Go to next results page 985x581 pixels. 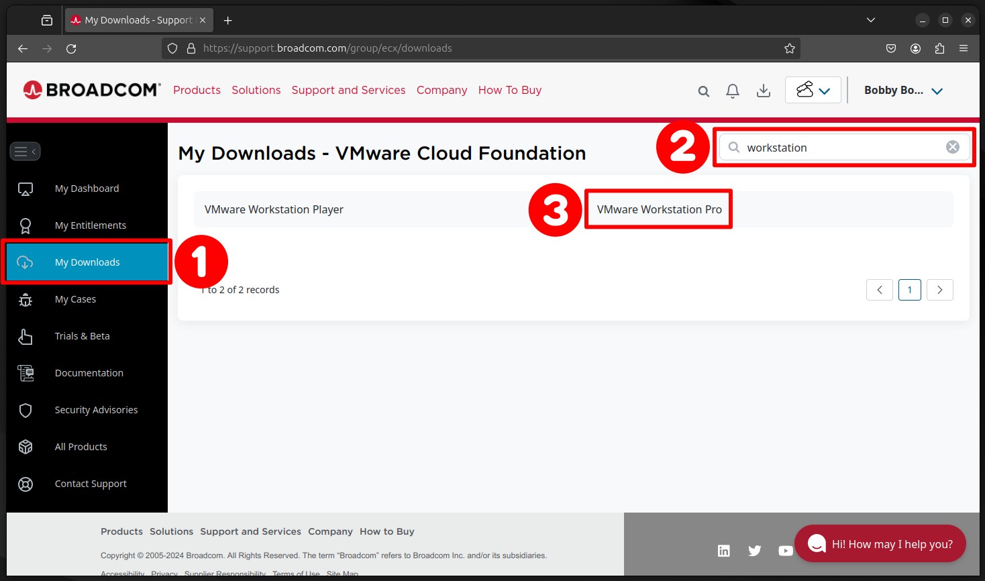click(x=940, y=290)
